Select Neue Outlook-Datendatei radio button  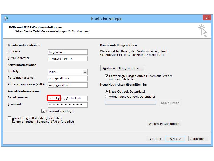coord(106,91)
